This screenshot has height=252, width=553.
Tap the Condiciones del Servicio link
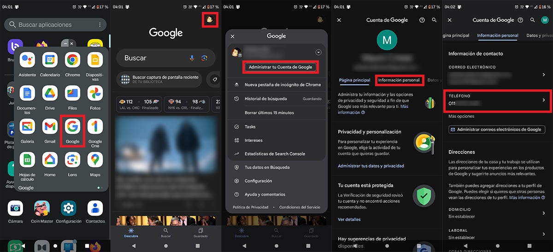point(300,207)
